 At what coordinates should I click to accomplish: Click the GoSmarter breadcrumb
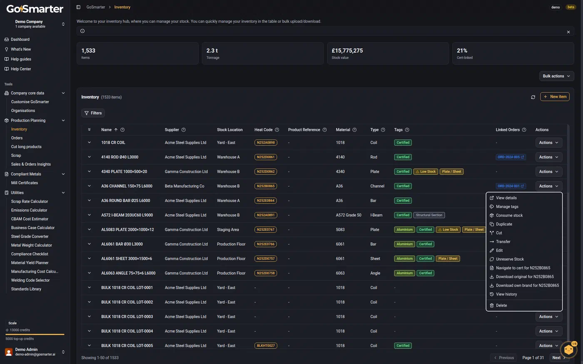pos(96,7)
